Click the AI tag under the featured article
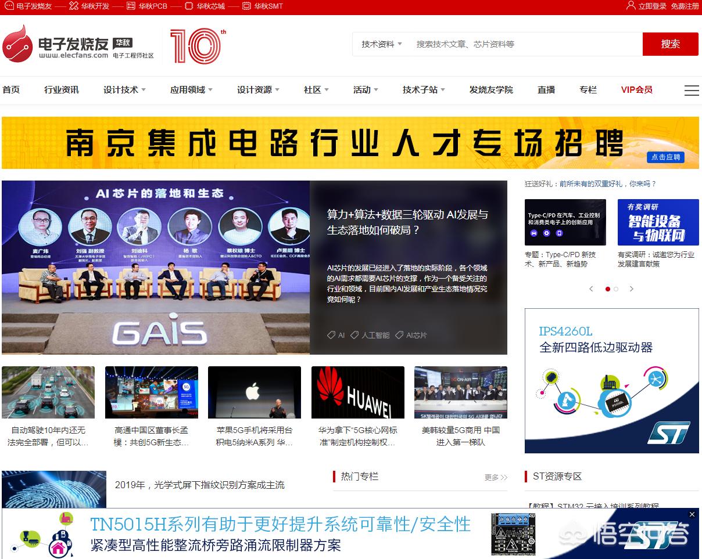This screenshot has width=702, height=559. 336,335
